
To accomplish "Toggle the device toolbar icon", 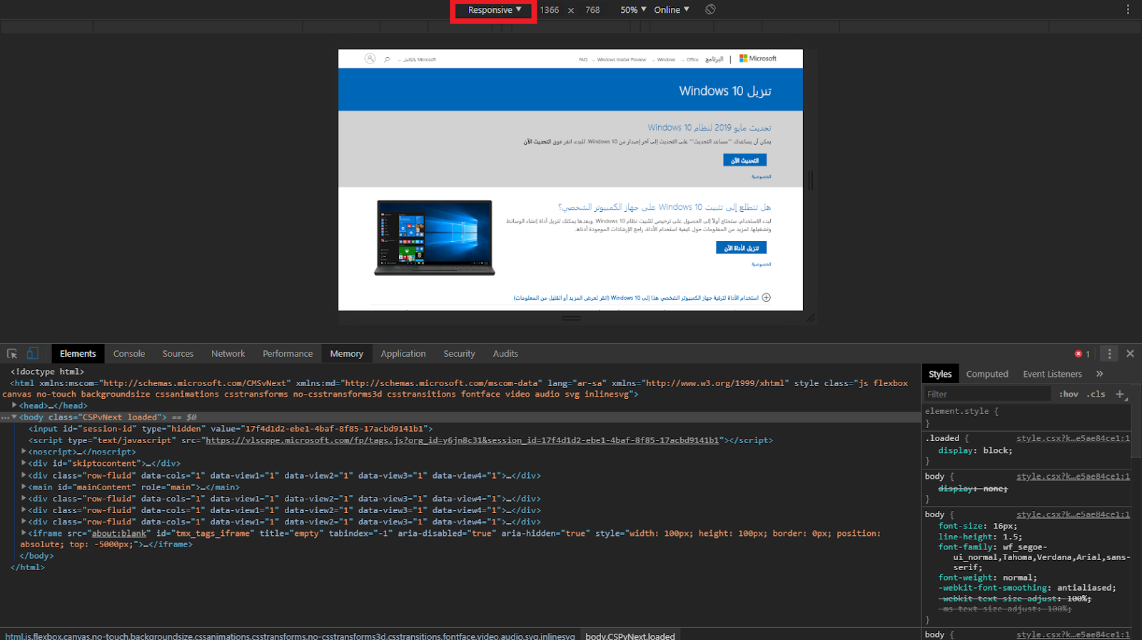I will tap(33, 353).
